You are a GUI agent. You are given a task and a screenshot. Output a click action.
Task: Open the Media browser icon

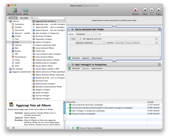tap(26, 10)
